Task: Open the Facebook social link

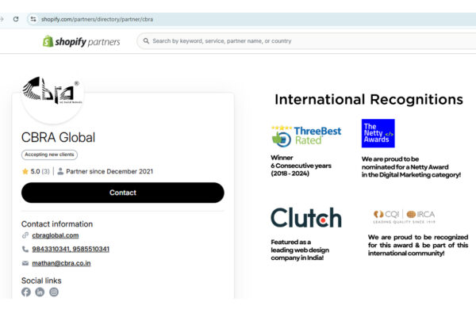Action: point(26,292)
